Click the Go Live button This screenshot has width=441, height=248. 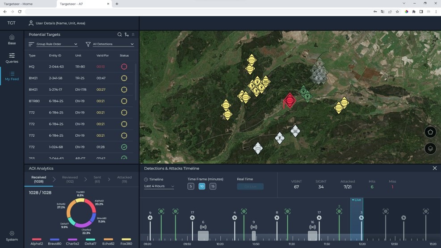pyautogui.click(x=250, y=186)
